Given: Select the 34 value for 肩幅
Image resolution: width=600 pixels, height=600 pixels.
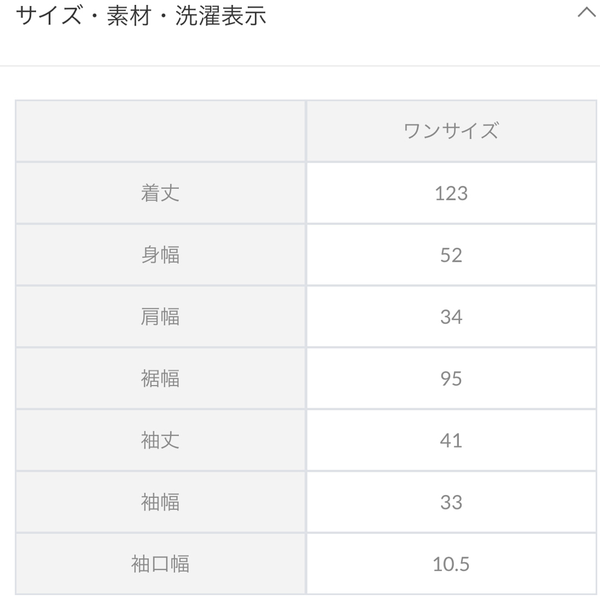Looking at the screenshot, I should [x=451, y=317].
